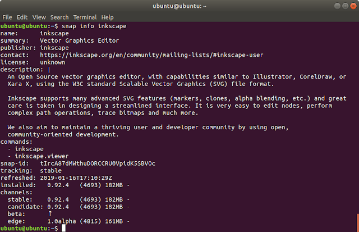Open the Search menu
The image size is (359, 232).
(59, 17)
